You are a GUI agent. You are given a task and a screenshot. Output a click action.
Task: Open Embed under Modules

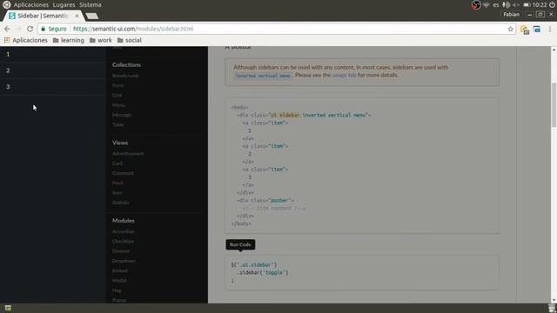(x=120, y=270)
